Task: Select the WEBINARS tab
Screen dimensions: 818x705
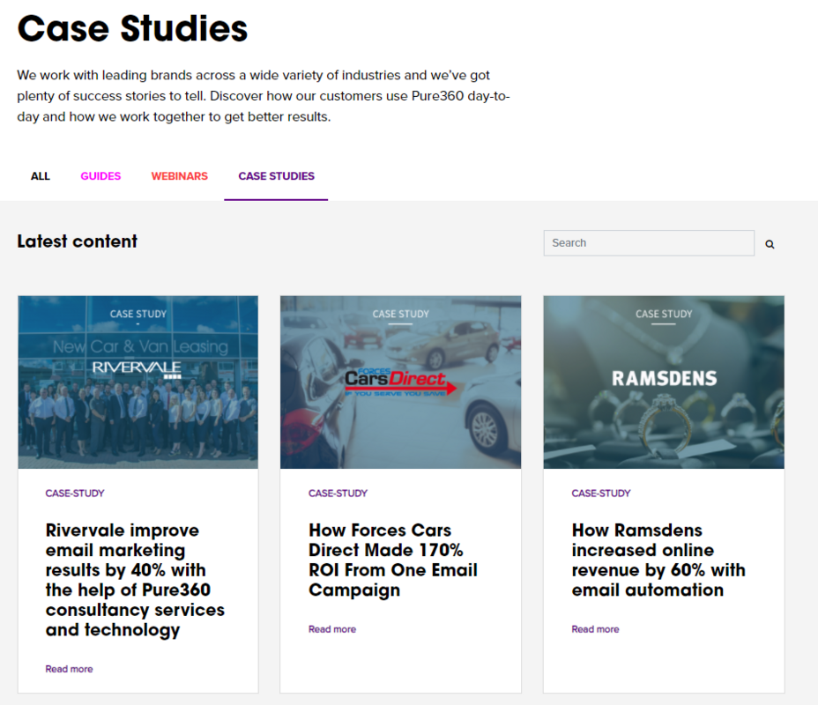Action: click(x=179, y=176)
